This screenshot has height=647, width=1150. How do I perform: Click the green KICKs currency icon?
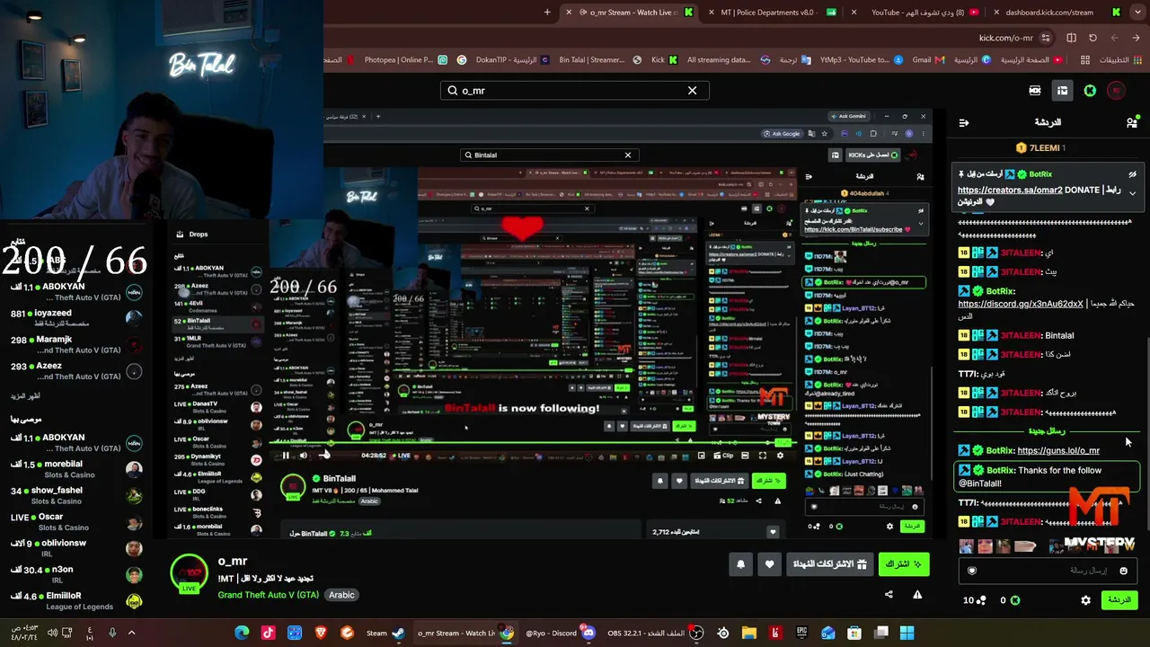pos(1090,91)
